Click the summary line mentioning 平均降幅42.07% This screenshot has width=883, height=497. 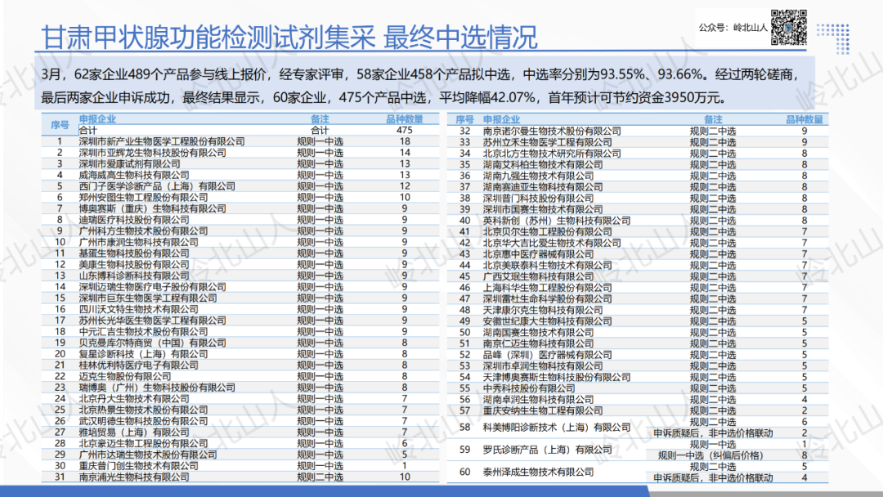click(383, 98)
